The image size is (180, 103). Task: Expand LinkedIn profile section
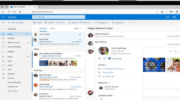pos(114,96)
